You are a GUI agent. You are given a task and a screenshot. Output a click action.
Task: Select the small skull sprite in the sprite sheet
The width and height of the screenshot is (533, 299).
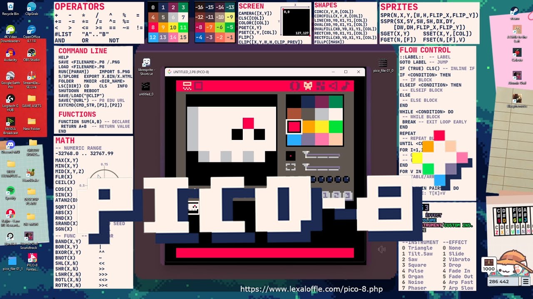(x=193, y=207)
